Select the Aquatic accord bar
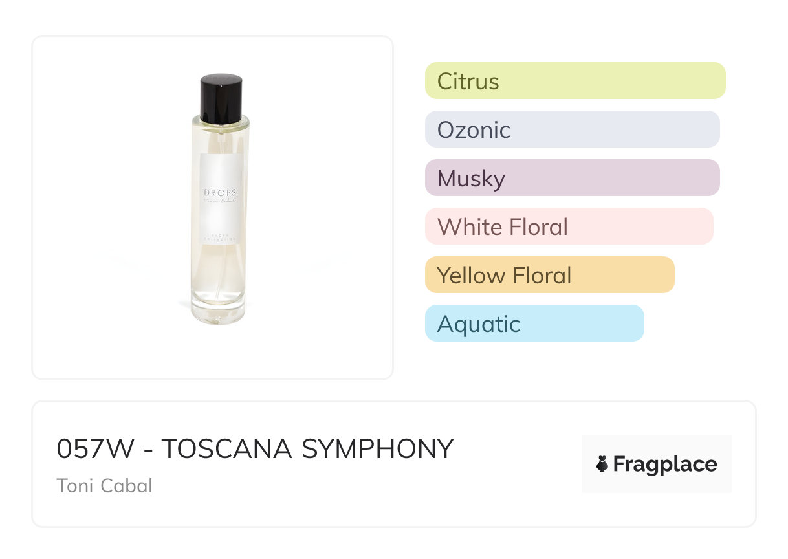The height and width of the screenshot is (559, 788). 534,323
